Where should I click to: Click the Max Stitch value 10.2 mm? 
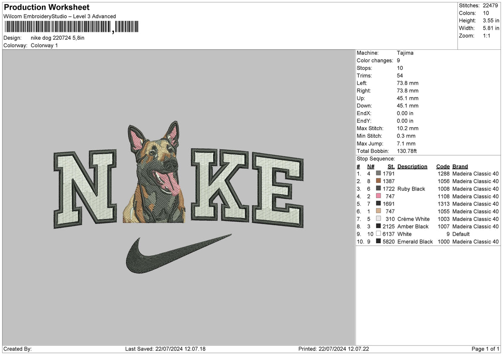click(407, 128)
